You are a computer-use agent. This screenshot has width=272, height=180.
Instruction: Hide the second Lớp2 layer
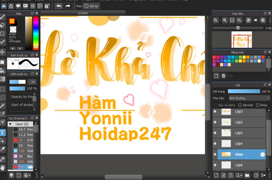pos(215,122)
